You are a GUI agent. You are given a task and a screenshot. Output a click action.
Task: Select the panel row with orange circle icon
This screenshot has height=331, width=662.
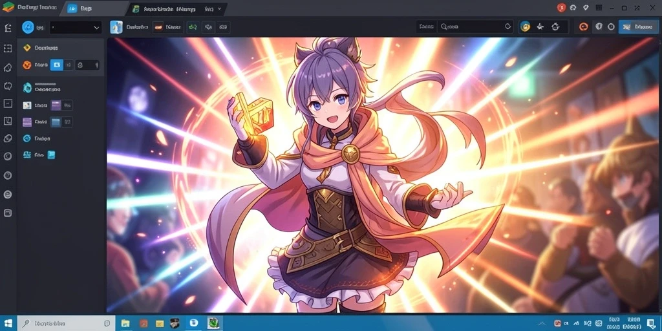60,65
